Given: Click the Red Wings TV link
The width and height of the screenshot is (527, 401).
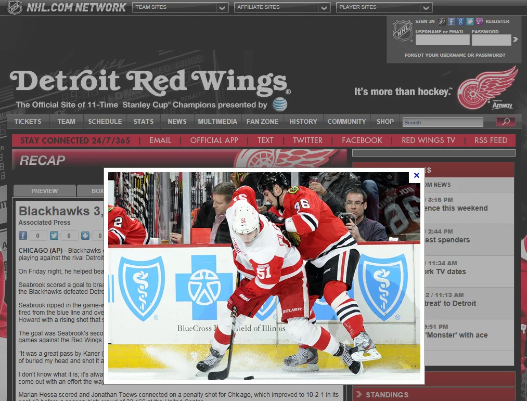Looking at the screenshot, I should click(x=428, y=140).
